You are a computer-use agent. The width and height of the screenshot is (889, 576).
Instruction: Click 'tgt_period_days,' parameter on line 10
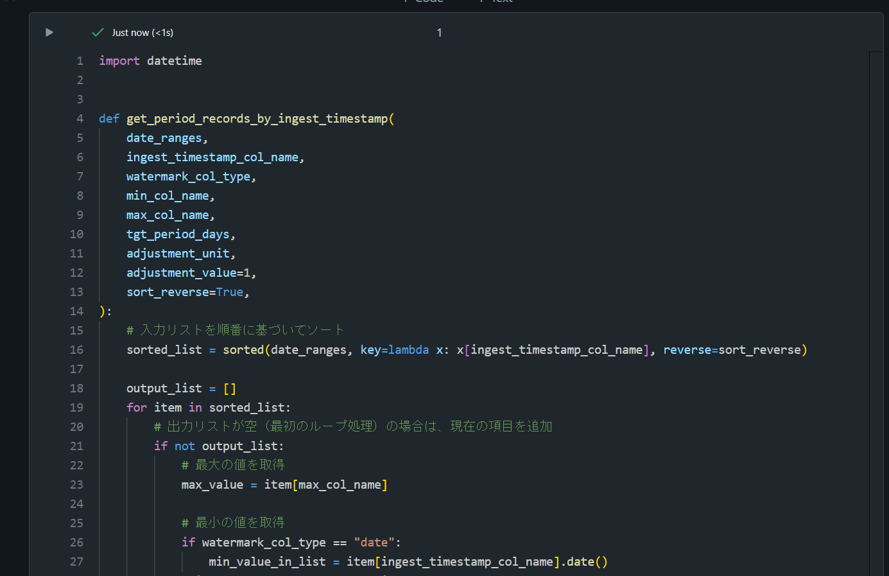click(x=181, y=234)
